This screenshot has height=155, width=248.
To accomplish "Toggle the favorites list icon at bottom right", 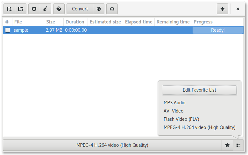I will [238, 145].
